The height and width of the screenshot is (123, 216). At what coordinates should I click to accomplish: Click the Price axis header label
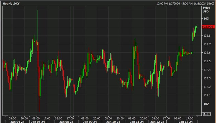(x=206, y=8)
